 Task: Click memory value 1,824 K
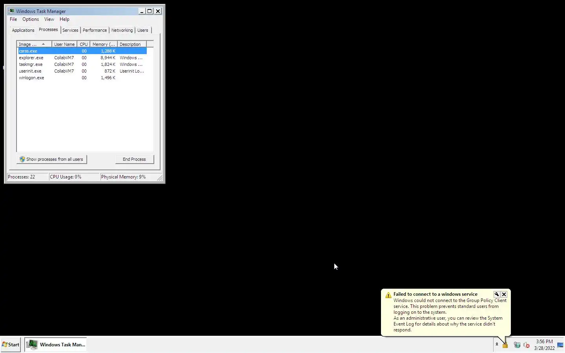pos(108,64)
